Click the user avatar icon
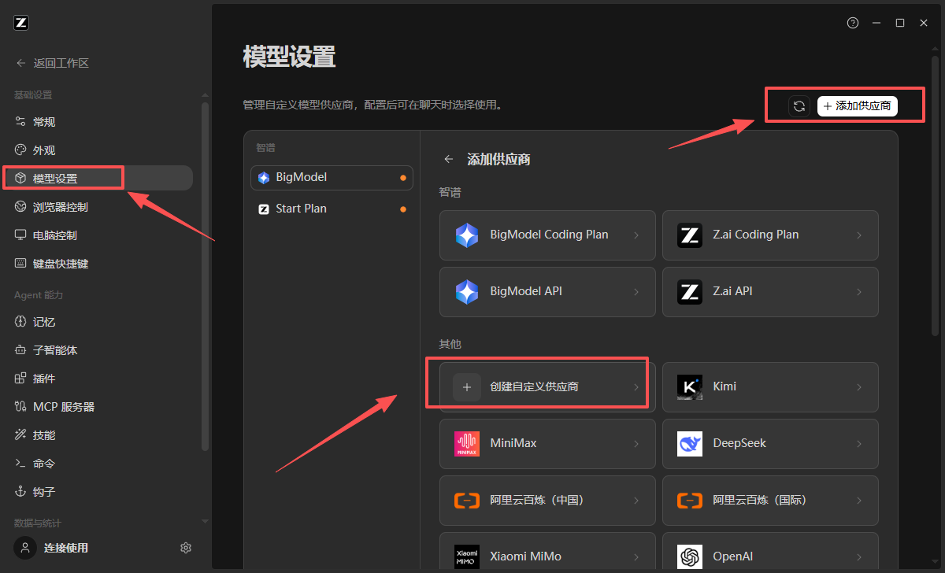The width and height of the screenshot is (945, 573). click(26, 548)
